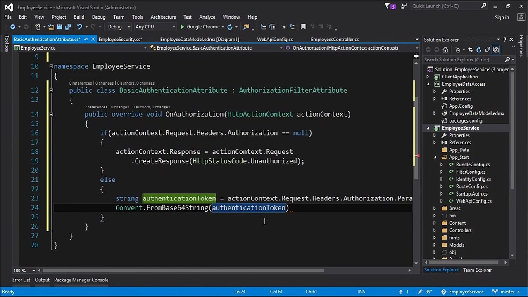Expand the Controllers folder
The height and width of the screenshot is (297, 528).
tap(435, 231)
